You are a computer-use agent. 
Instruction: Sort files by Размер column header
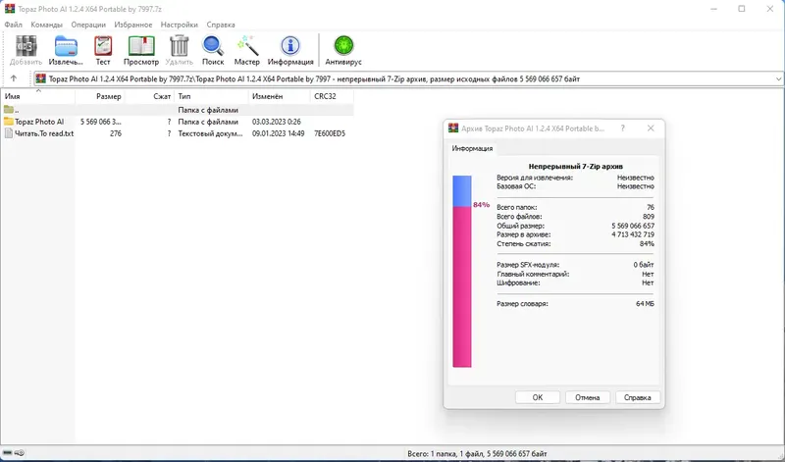(x=100, y=96)
